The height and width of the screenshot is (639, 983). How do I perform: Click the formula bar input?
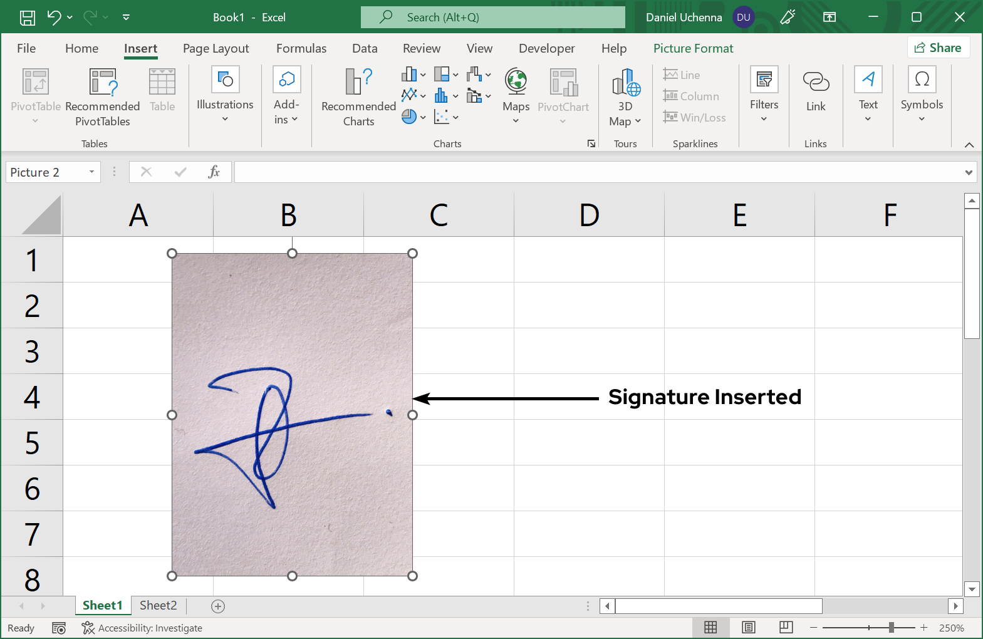click(x=598, y=172)
